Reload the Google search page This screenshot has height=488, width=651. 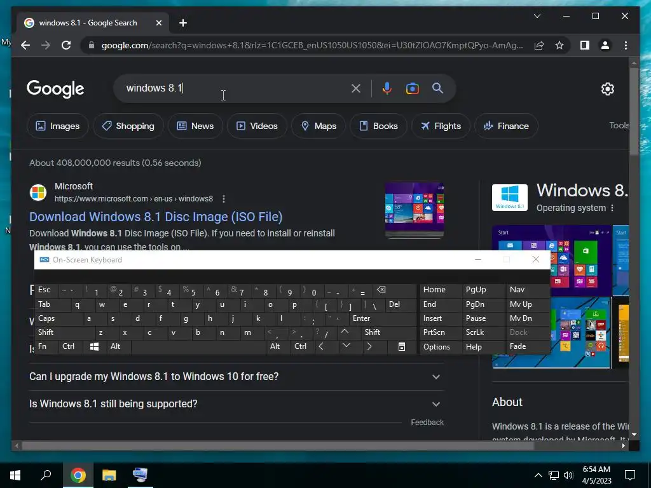(x=66, y=45)
